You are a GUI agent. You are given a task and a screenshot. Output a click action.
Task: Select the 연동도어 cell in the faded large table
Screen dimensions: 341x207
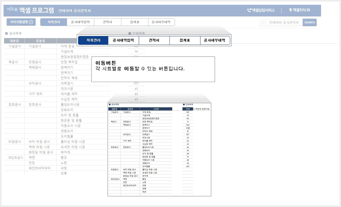(67, 131)
